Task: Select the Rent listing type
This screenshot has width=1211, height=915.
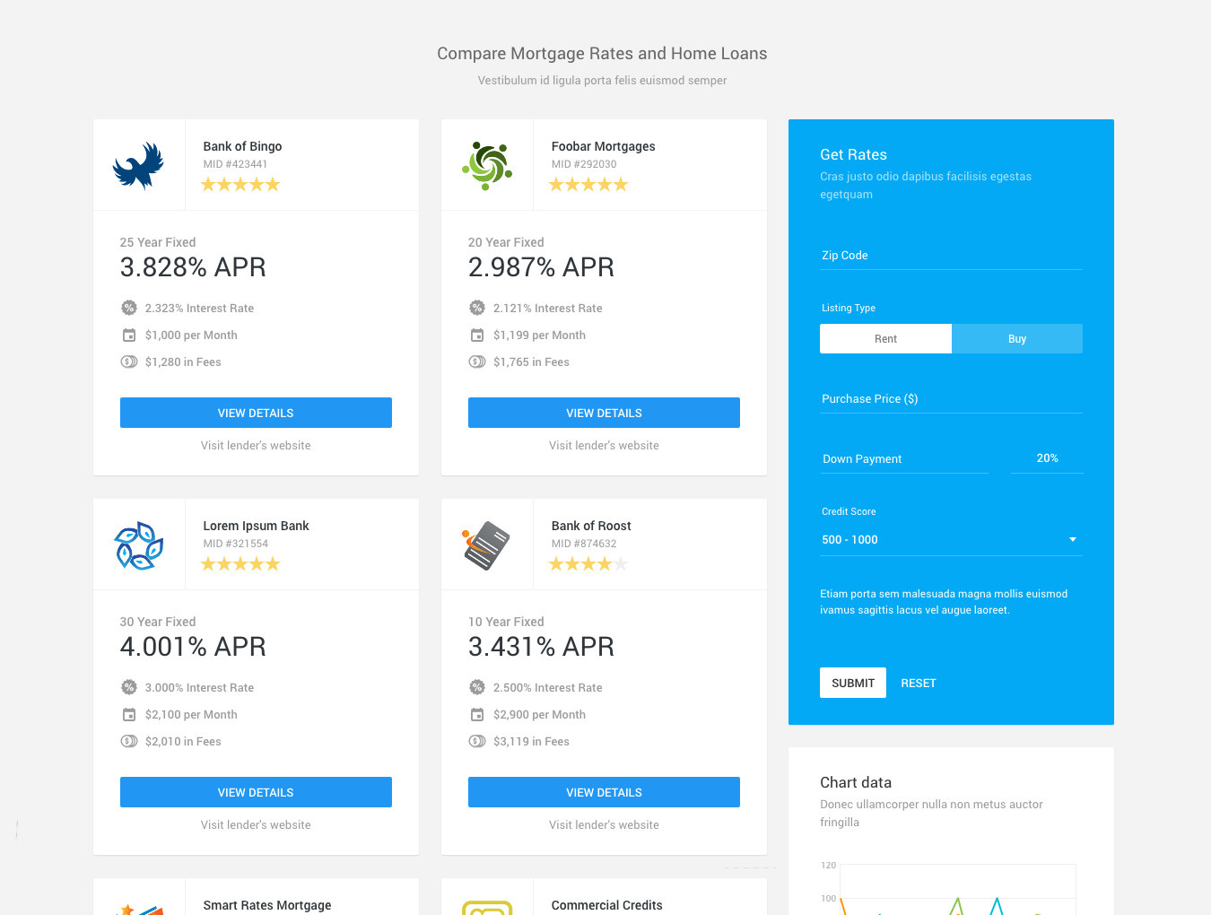Action: tap(885, 339)
